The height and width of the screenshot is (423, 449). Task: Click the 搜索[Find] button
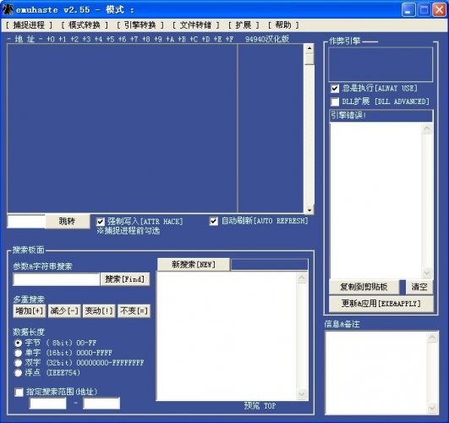click(125, 279)
